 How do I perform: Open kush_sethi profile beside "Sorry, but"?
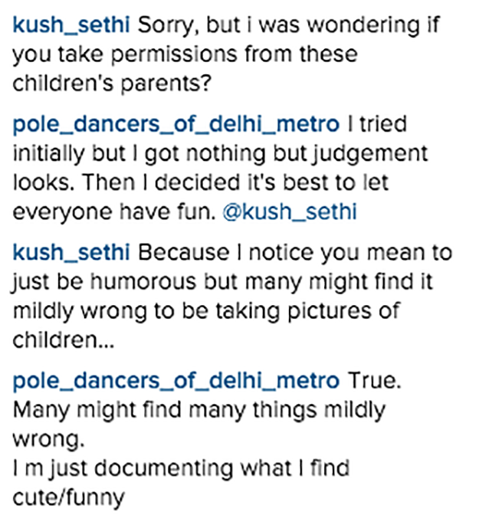click(71, 25)
